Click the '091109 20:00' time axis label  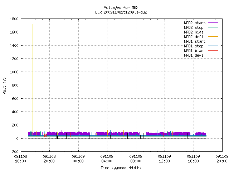point(222,159)
